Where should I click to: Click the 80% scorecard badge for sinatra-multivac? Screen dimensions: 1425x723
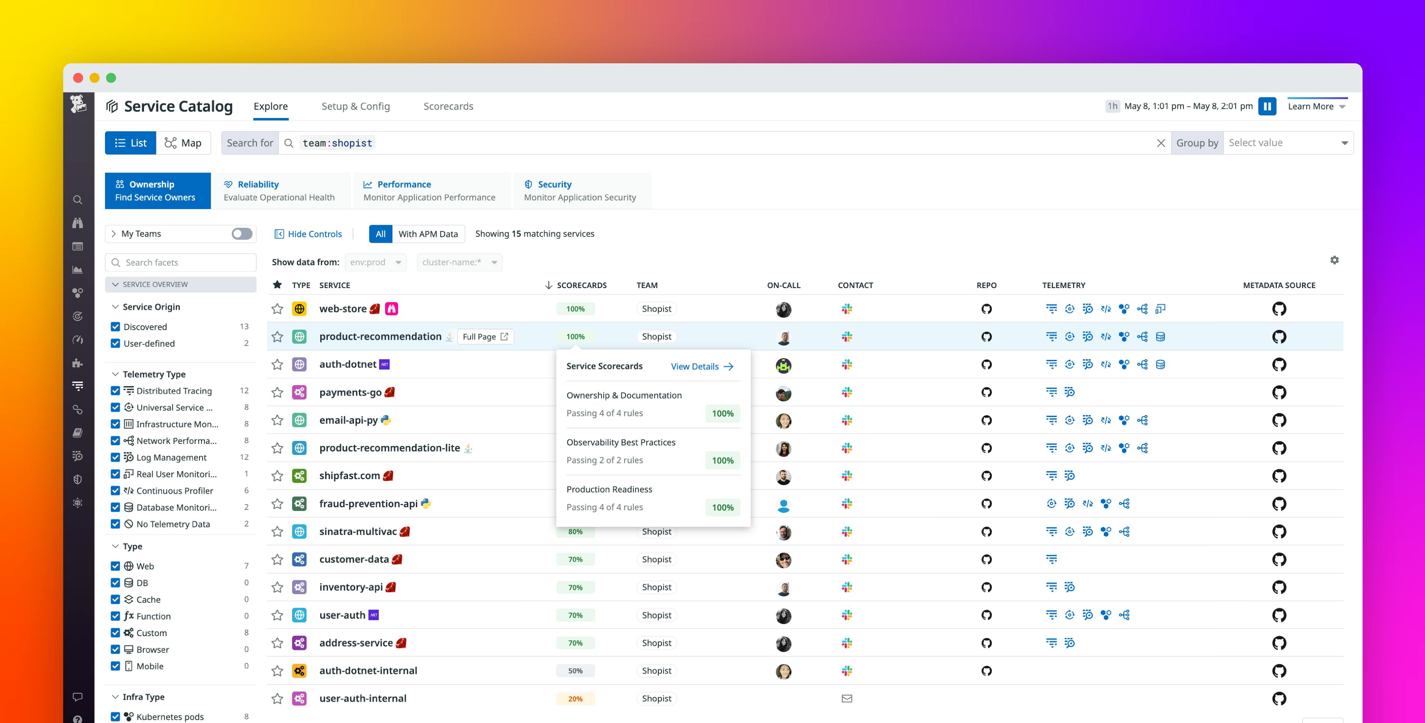[575, 531]
